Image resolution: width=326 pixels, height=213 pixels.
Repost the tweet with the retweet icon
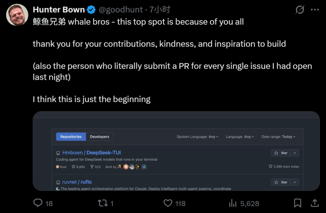tap(103, 203)
